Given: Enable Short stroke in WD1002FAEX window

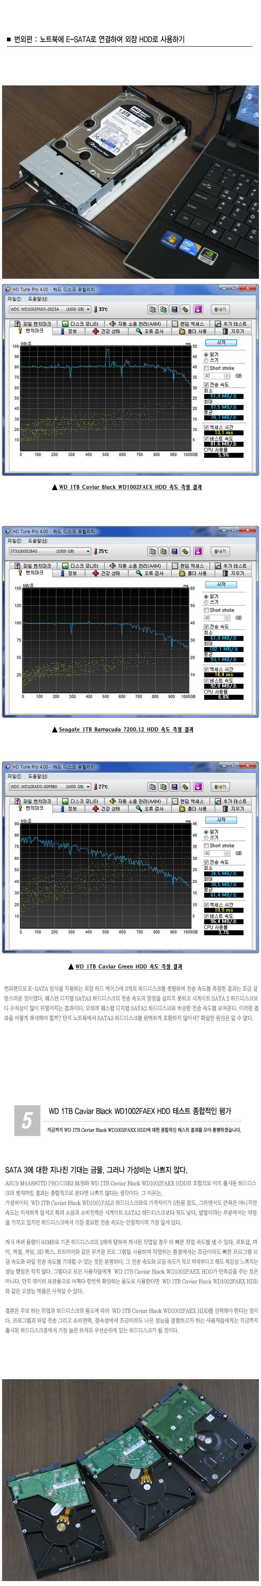Looking at the screenshot, I should 206,368.
